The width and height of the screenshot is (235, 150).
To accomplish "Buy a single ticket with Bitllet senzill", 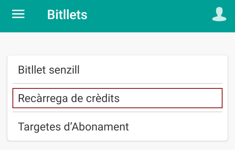I will pyautogui.click(x=117, y=70).
